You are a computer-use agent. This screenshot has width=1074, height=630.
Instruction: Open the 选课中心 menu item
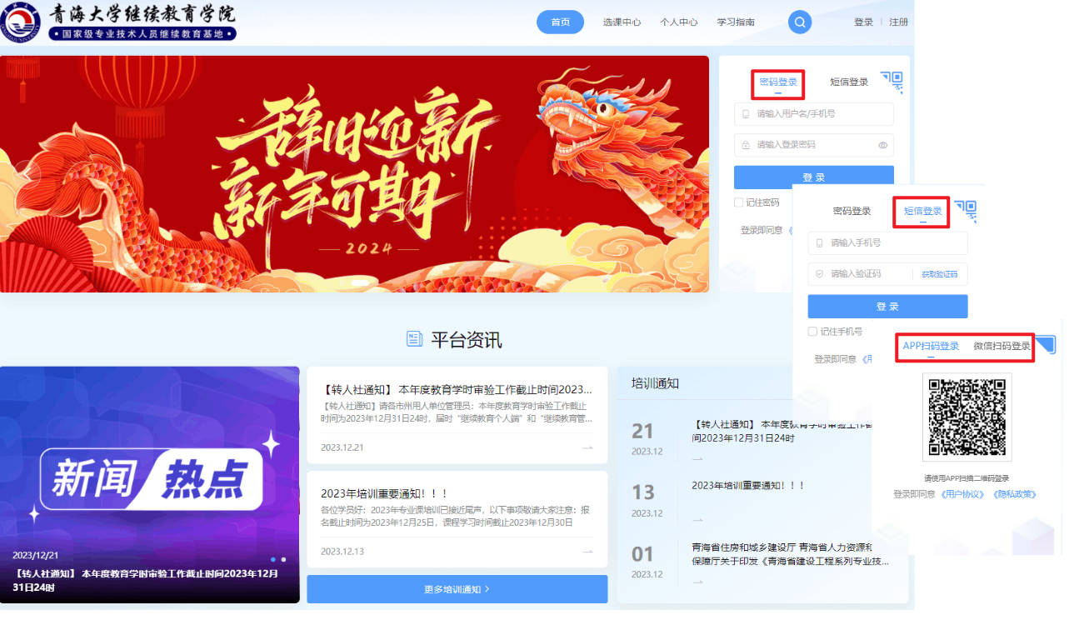coord(622,22)
